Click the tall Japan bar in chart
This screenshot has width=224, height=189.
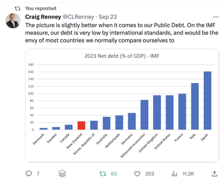point(207,100)
